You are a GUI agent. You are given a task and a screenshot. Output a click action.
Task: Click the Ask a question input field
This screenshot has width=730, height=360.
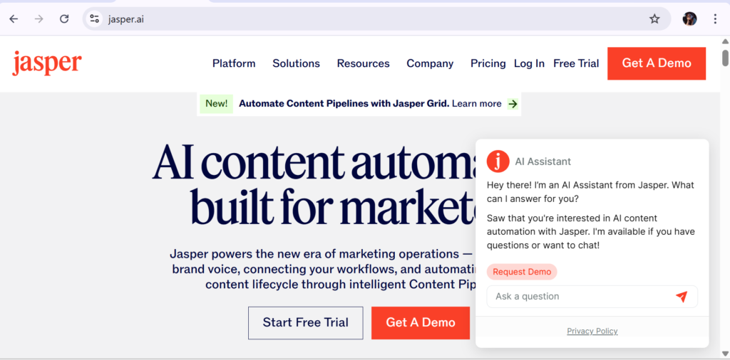(x=577, y=297)
